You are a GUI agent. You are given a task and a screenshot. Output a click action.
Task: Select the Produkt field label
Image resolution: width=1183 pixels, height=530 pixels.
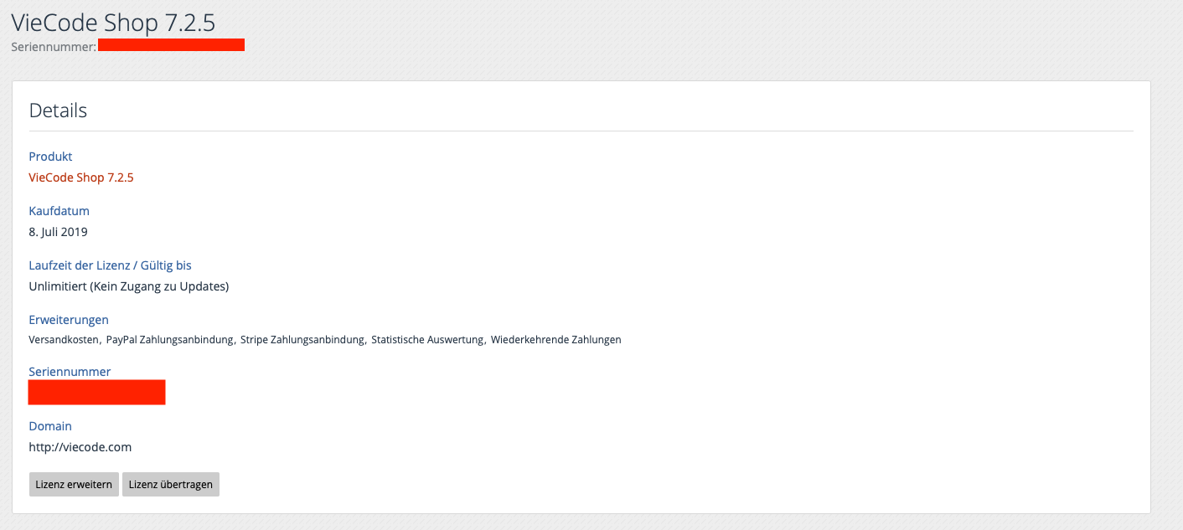point(50,157)
